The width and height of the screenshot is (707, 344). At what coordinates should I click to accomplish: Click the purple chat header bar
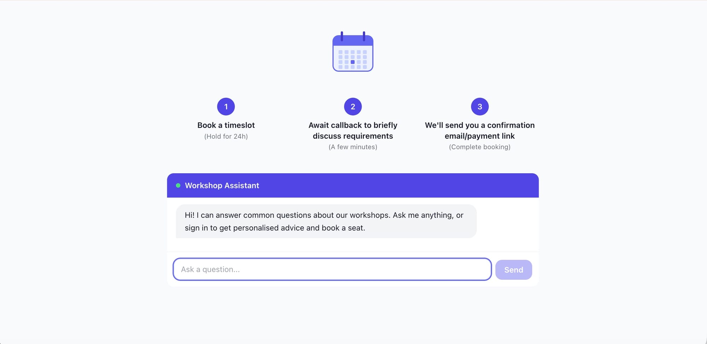[x=353, y=185]
